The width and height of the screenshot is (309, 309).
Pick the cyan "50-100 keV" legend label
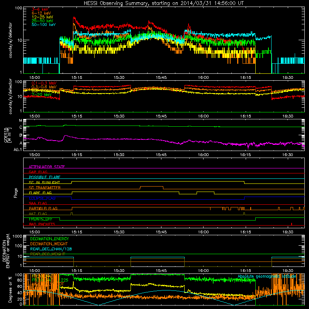44,24
